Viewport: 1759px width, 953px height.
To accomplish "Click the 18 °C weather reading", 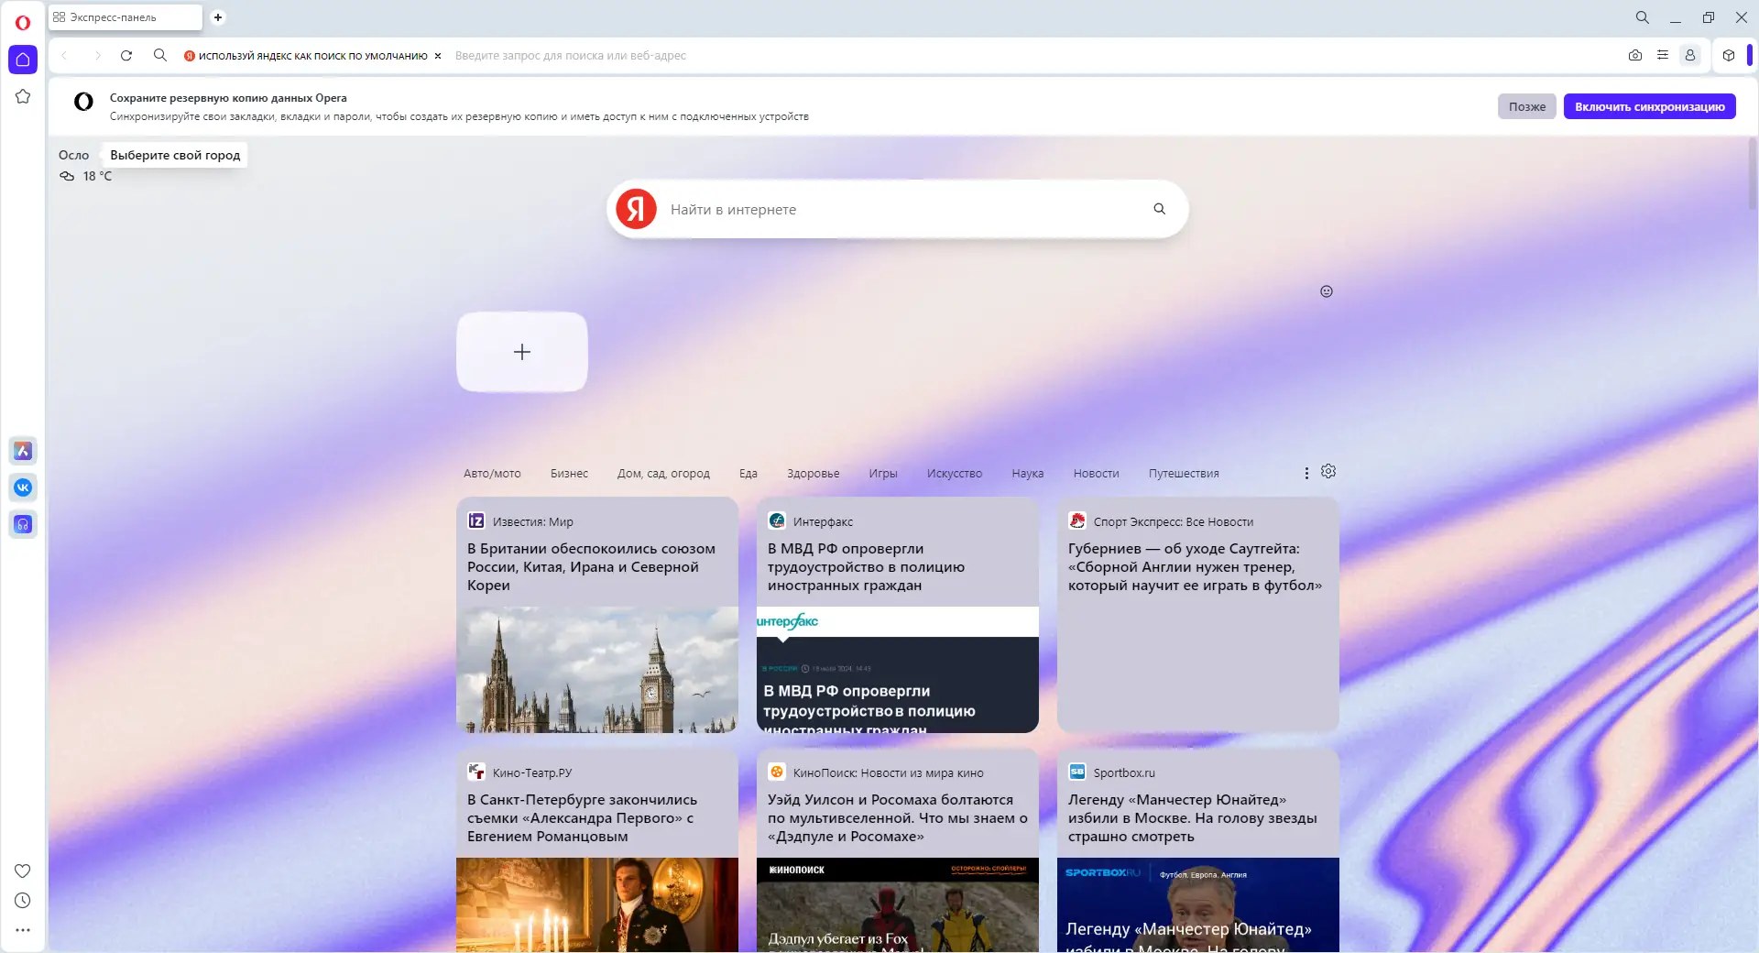I will (97, 176).
